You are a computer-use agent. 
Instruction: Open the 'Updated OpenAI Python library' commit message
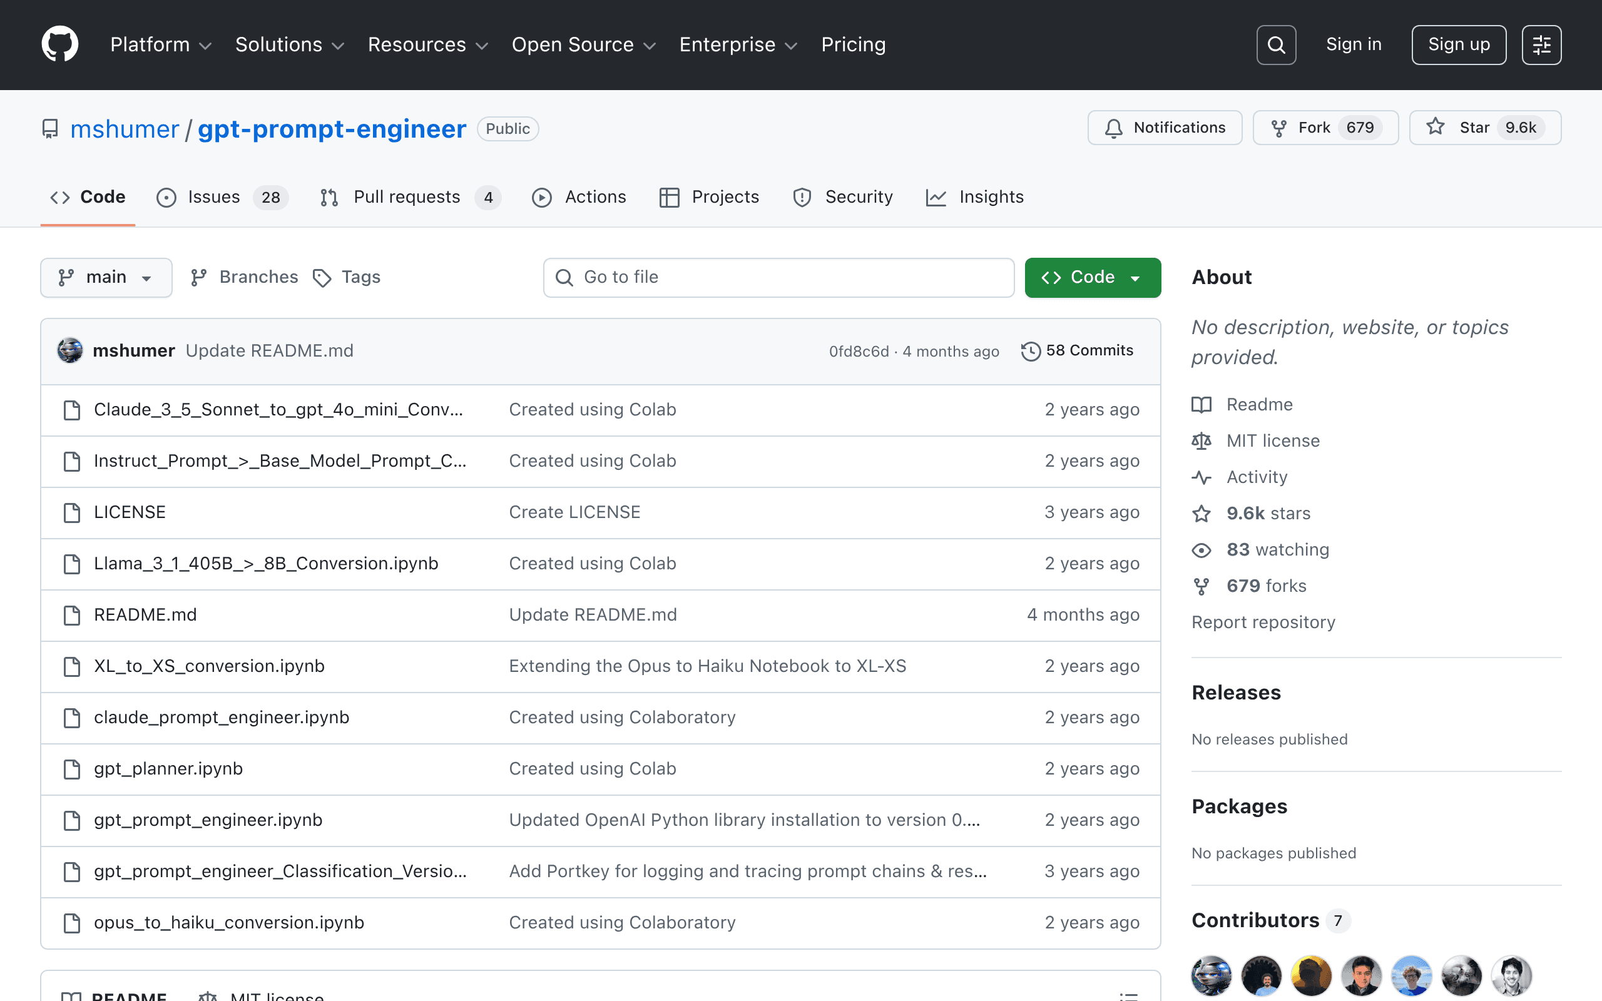point(744,820)
